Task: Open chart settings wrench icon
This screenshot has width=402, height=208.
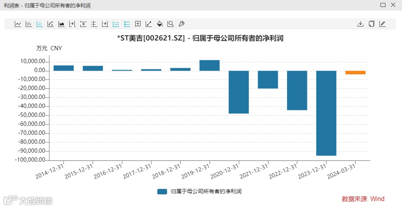Action: point(182,24)
